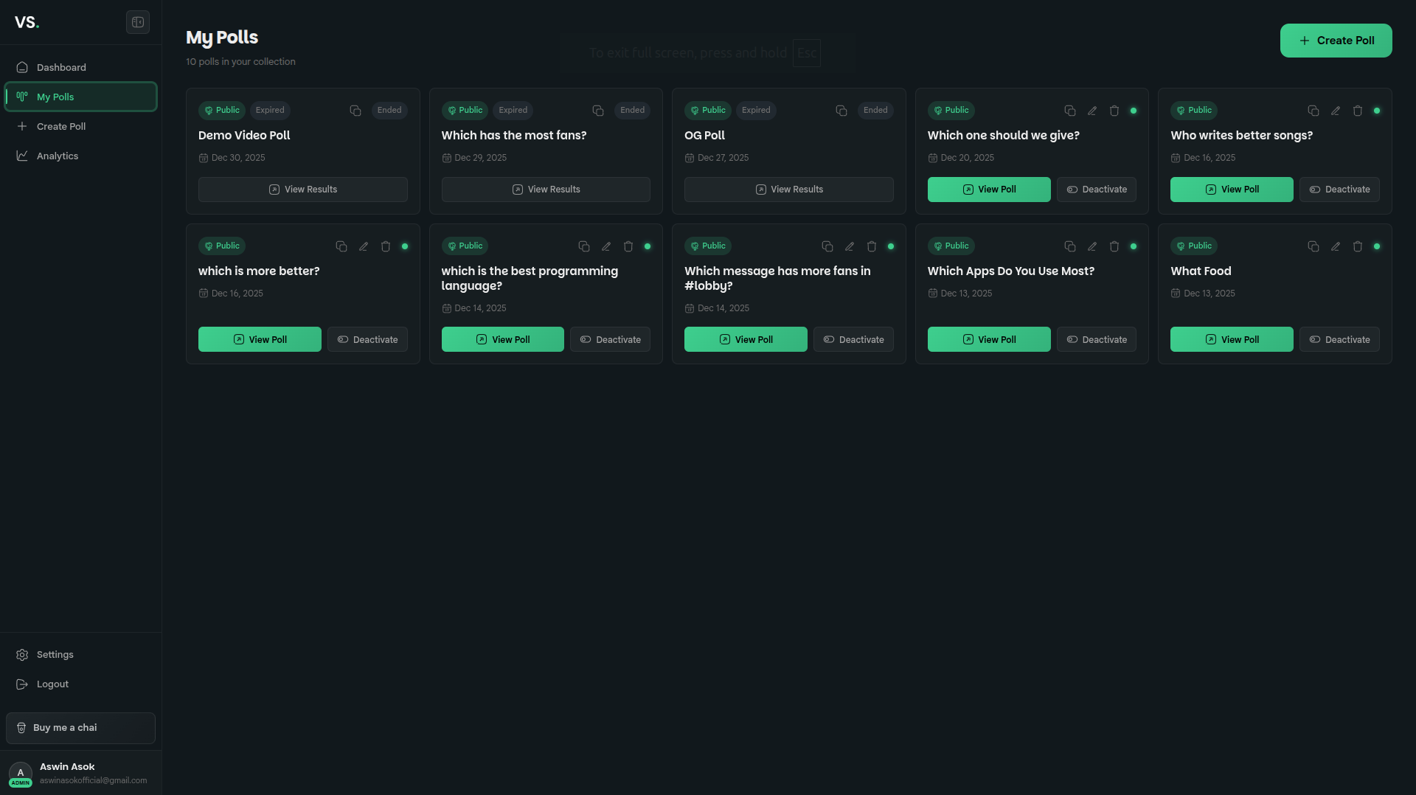View Results for "Which has the most fans?"
1416x795 pixels.
click(546, 190)
